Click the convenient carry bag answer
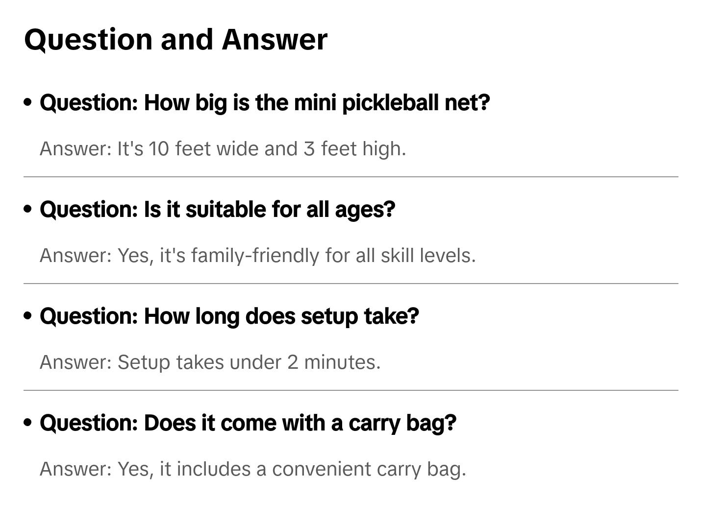702x525 pixels. [x=252, y=469]
